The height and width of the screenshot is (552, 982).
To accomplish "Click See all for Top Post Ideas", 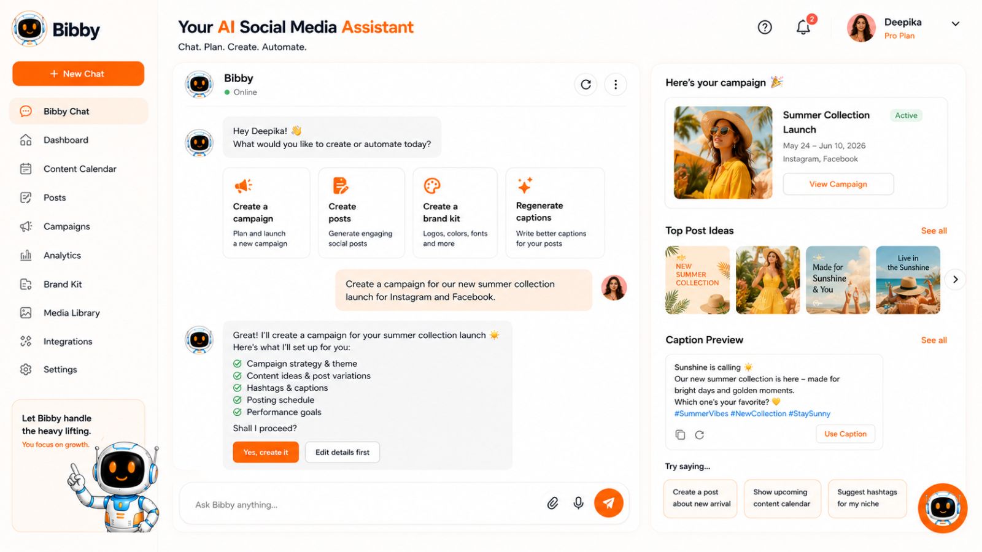I will 934,231.
